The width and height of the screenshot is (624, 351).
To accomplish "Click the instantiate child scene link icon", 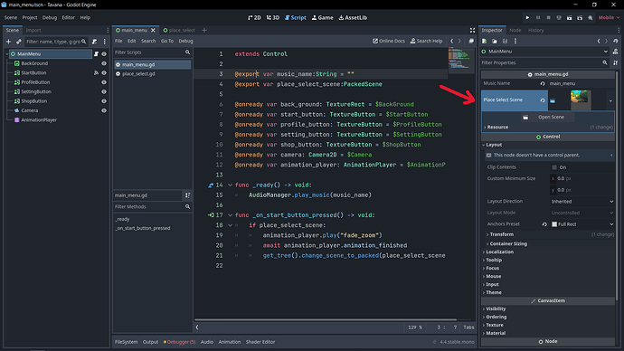I will pyautogui.click(x=19, y=42).
